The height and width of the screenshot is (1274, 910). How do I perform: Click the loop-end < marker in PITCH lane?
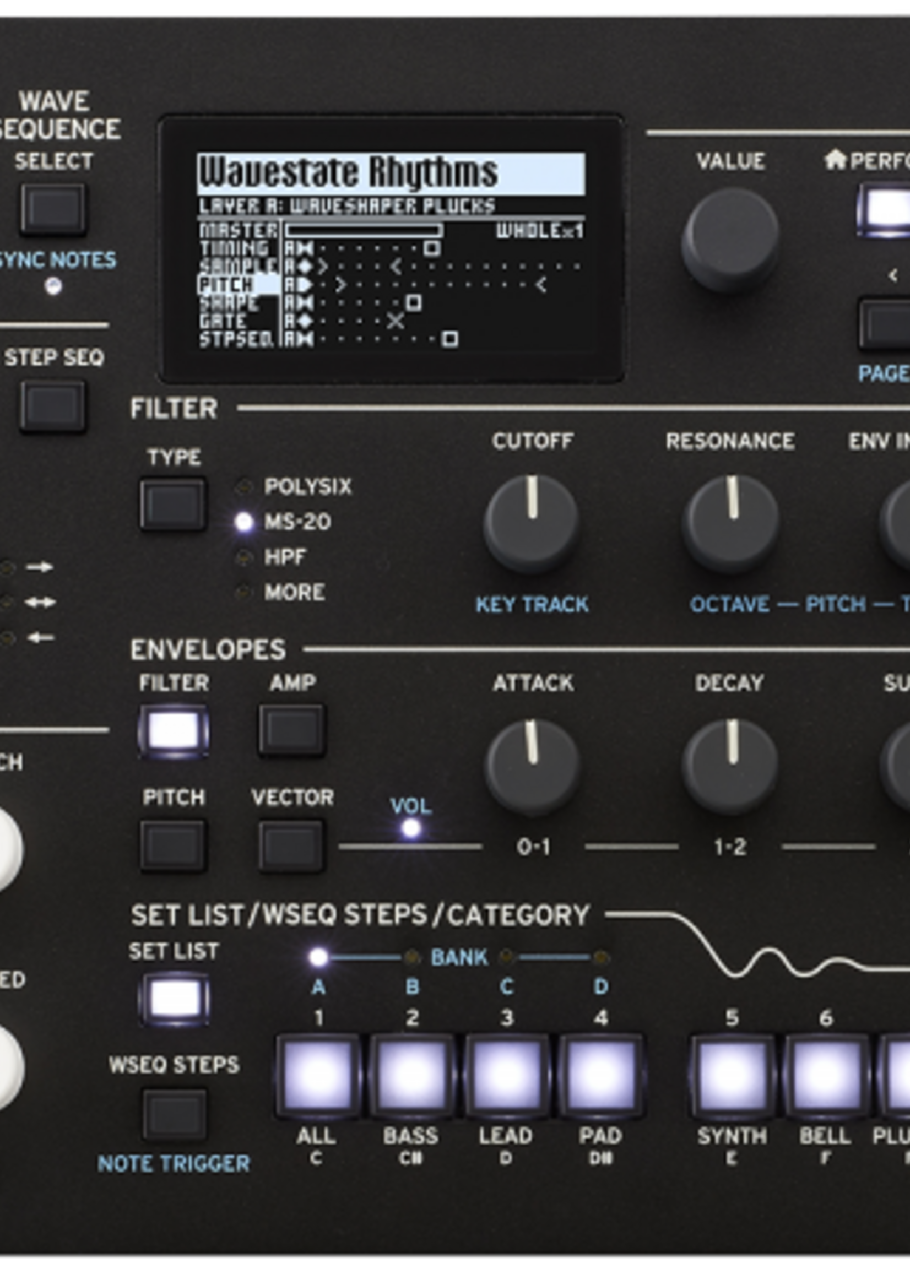(x=540, y=285)
